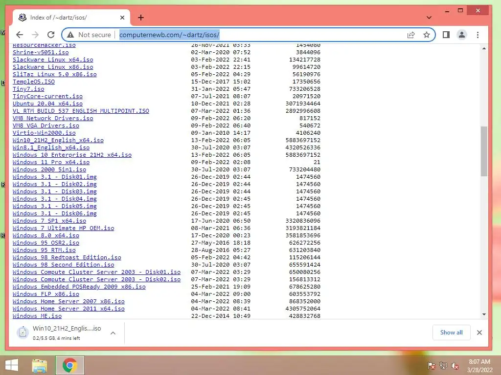501x375 pixels.
Task: Open the network tray icon
Action: point(443,366)
